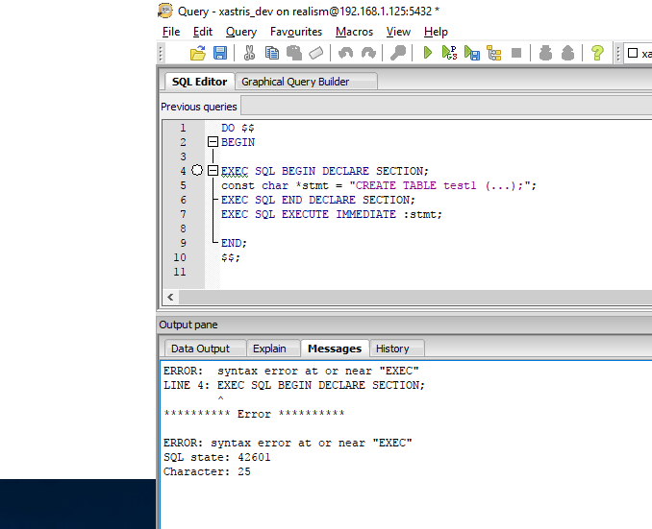The image size is (652, 529).
Task: Switch to the Data Output tab
Action: tap(201, 349)
